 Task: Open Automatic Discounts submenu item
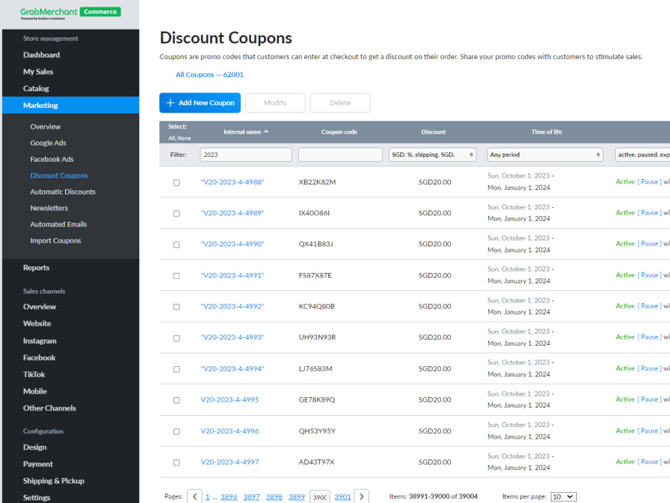coord(63,192)
